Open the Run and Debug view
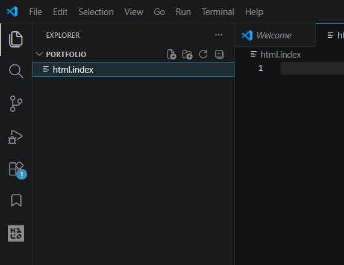The height and width of the screenshot is (265, 344). pos(15,137)
